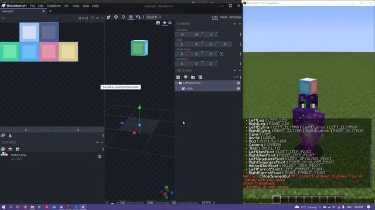Open the Edit menu in menu bar
The width and height of the screenshot is (375, 210).
[40, 6]
